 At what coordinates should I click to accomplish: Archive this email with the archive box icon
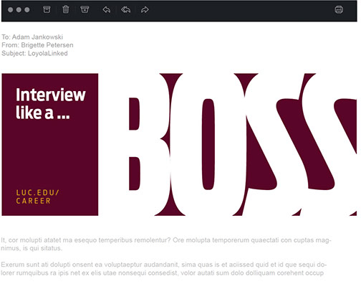(x=47, y=9)
